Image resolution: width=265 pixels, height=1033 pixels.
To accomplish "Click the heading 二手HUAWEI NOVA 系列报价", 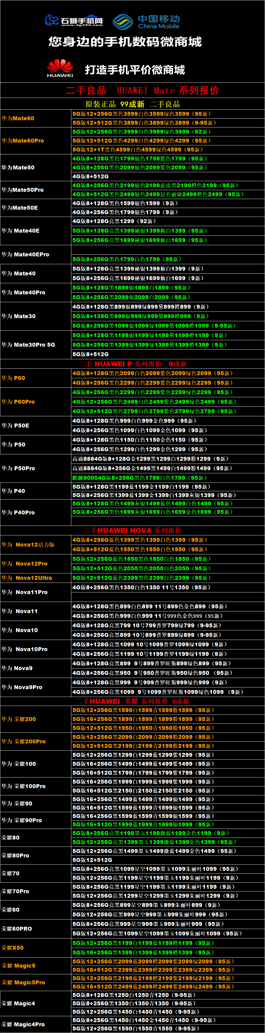I will pos(133,531).
